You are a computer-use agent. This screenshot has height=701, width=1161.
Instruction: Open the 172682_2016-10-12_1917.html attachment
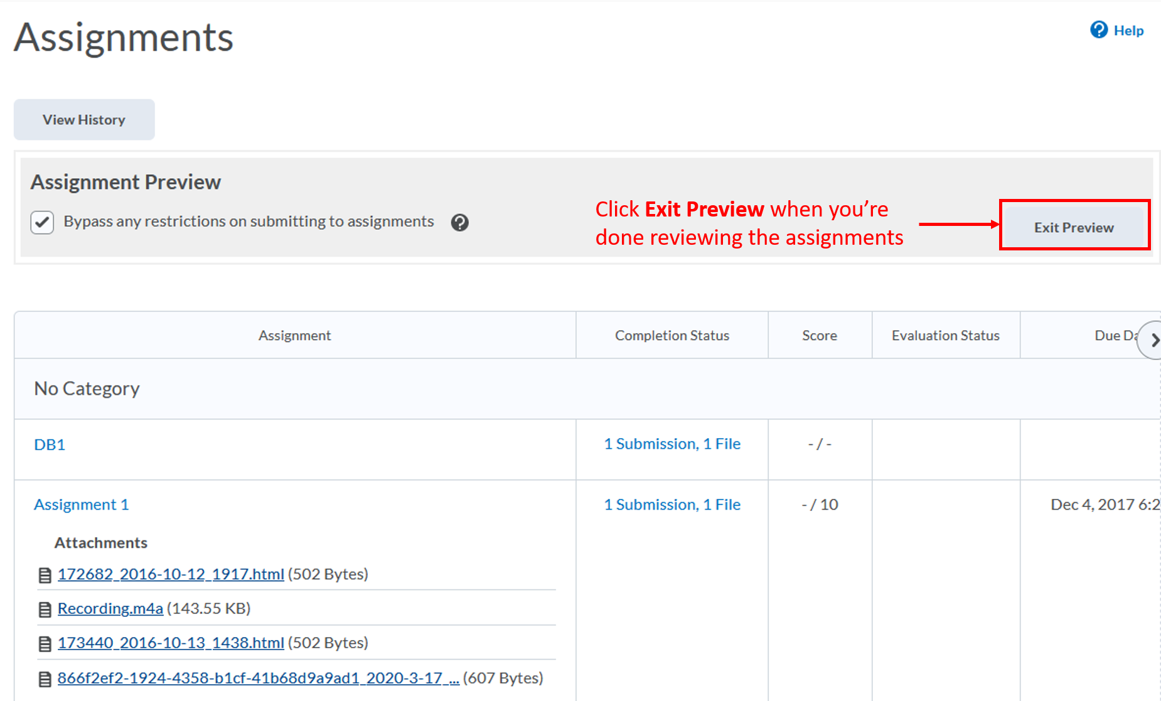pos(170,574)
